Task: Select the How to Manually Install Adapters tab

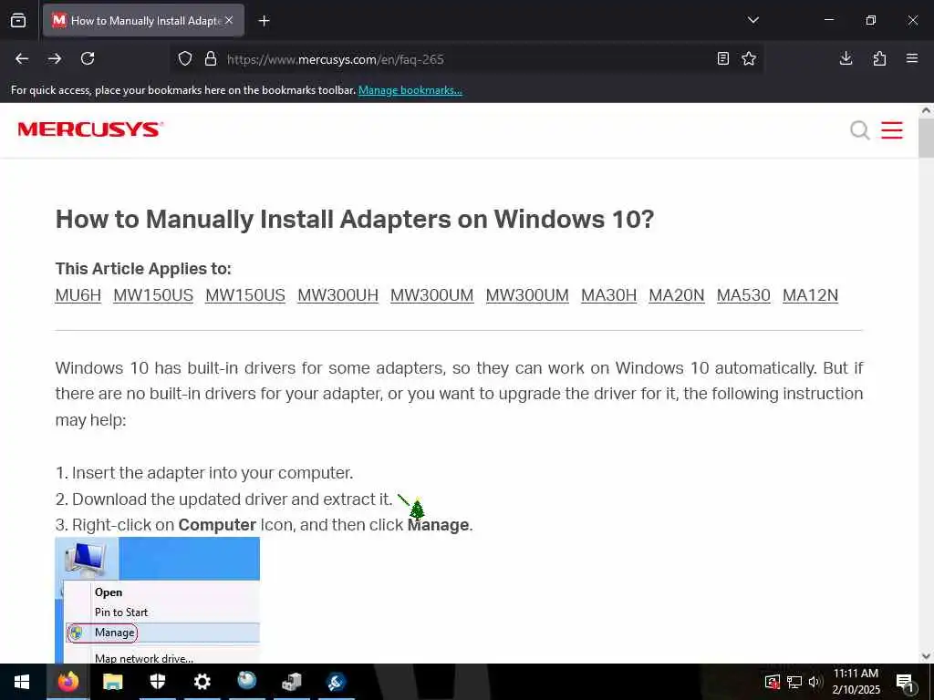Action: [x=143, y=21]
